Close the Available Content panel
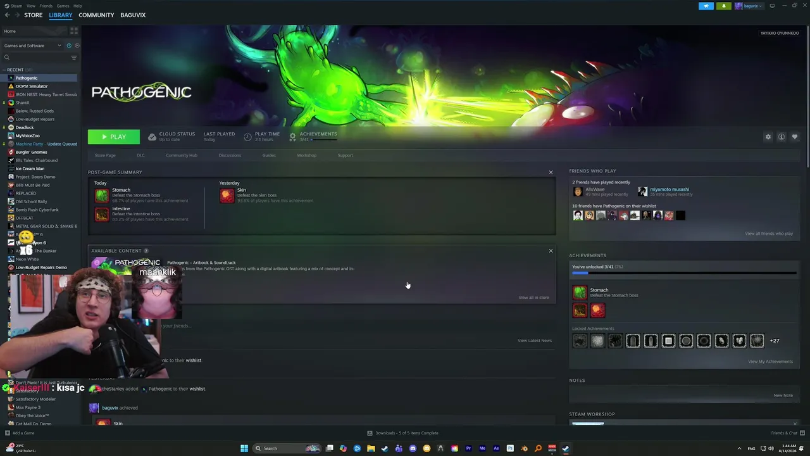810x456 pixels. [x=551, y=251]
